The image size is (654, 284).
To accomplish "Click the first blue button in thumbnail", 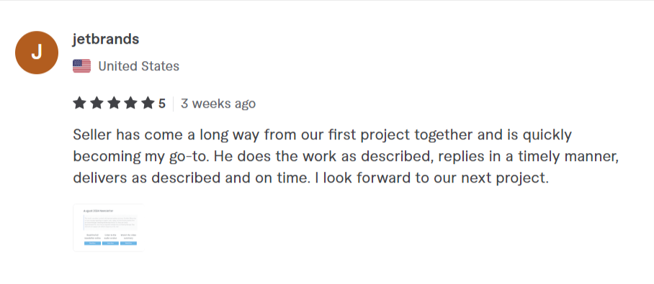I will [x=93, y=243].
